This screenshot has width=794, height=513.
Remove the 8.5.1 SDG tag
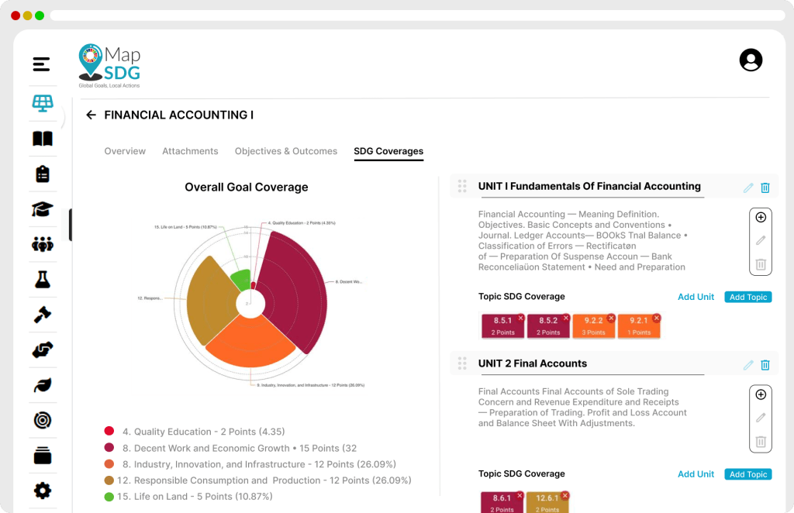pyautogui.click(x=521, y=318)
